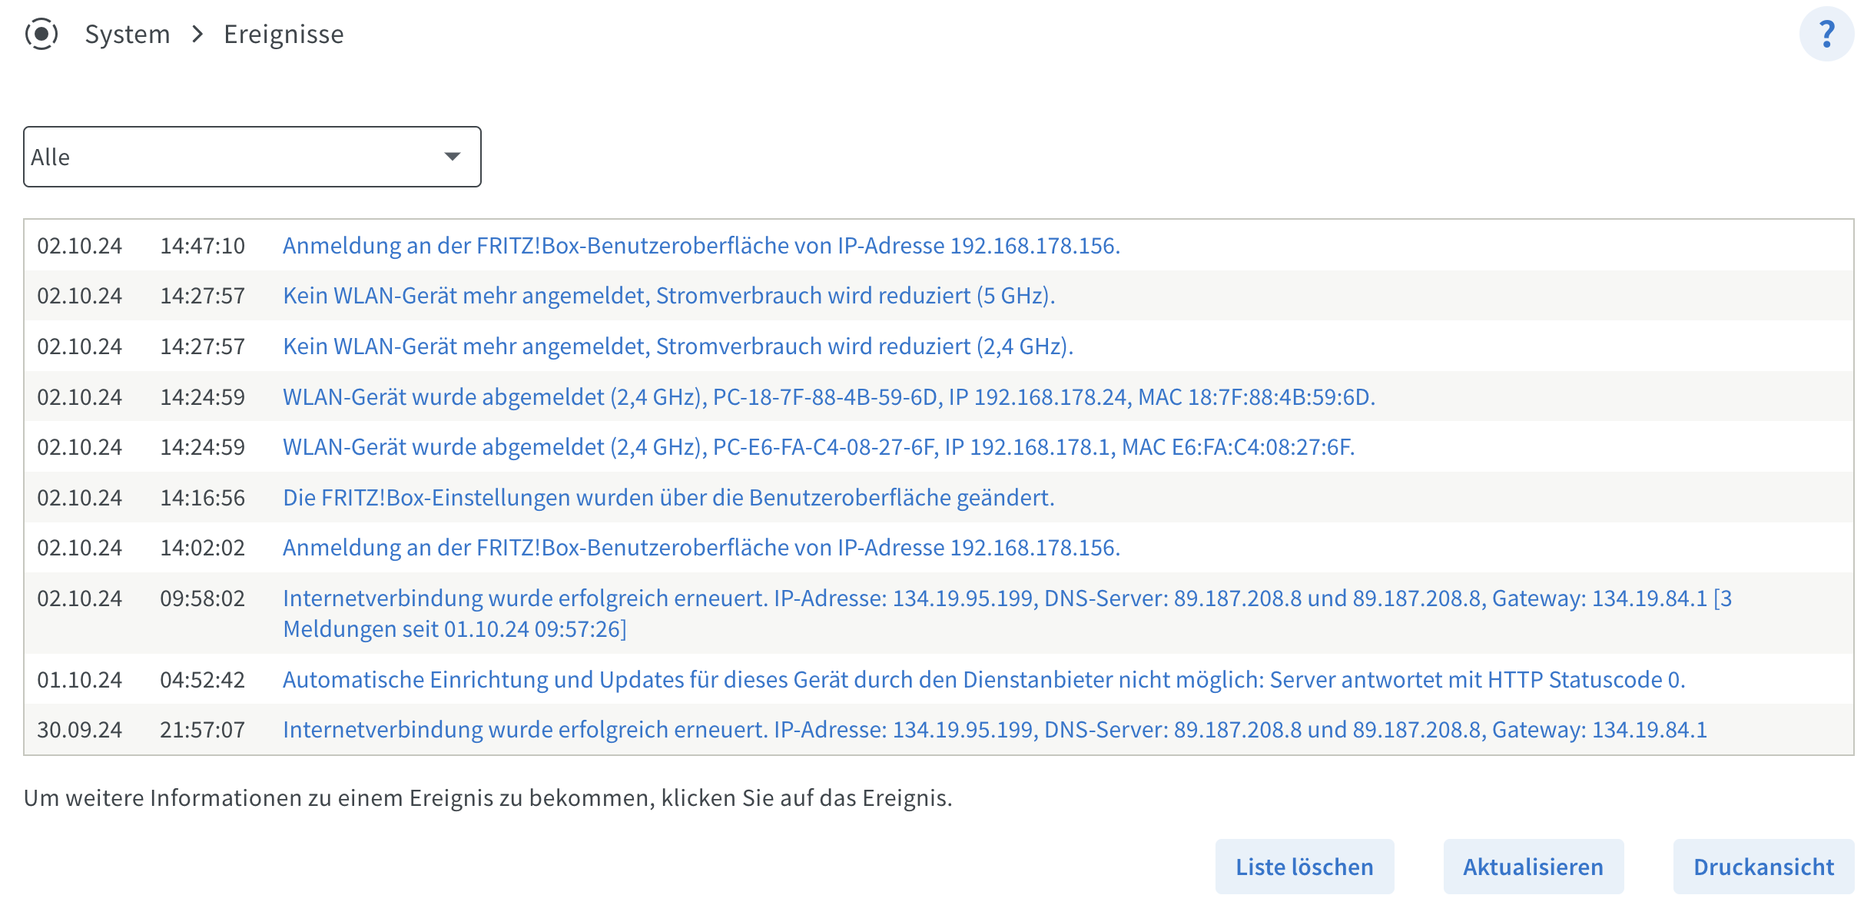Screen dimensions: 1864x905
Task: Open the 30.09.24 Internetverbindung erneuert event
Action: (x=994, y=730)
